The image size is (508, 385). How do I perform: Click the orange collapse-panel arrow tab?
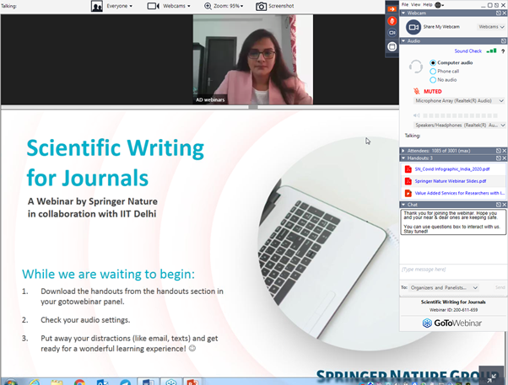(x=392, y=9)
